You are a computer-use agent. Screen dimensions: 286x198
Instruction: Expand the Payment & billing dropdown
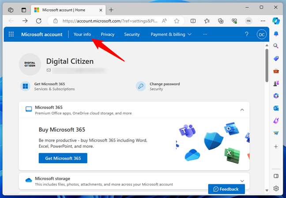pyautogui.click(x=171, y=34)
